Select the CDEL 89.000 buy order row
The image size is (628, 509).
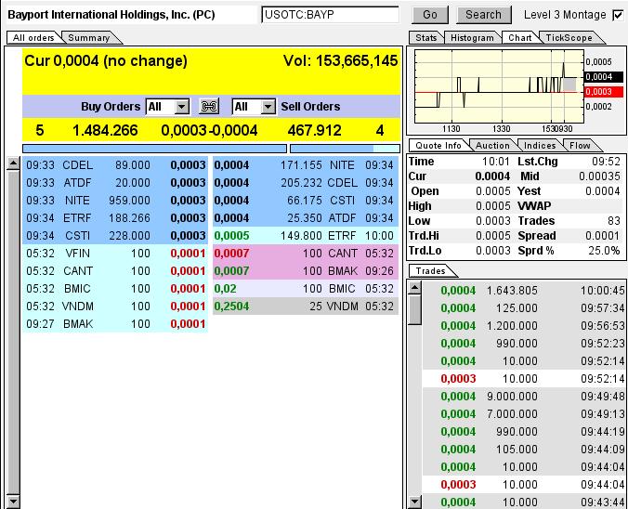(115, 165)
